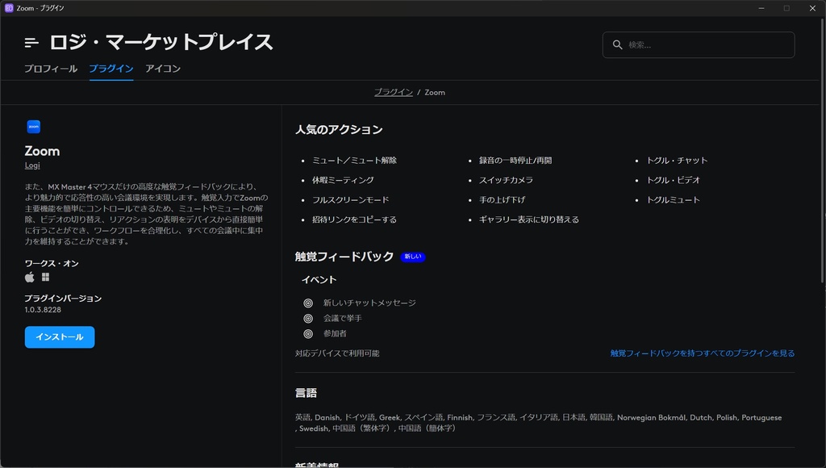Click the 新しい badge next to 触覚フィードバック

pos(412,257)
